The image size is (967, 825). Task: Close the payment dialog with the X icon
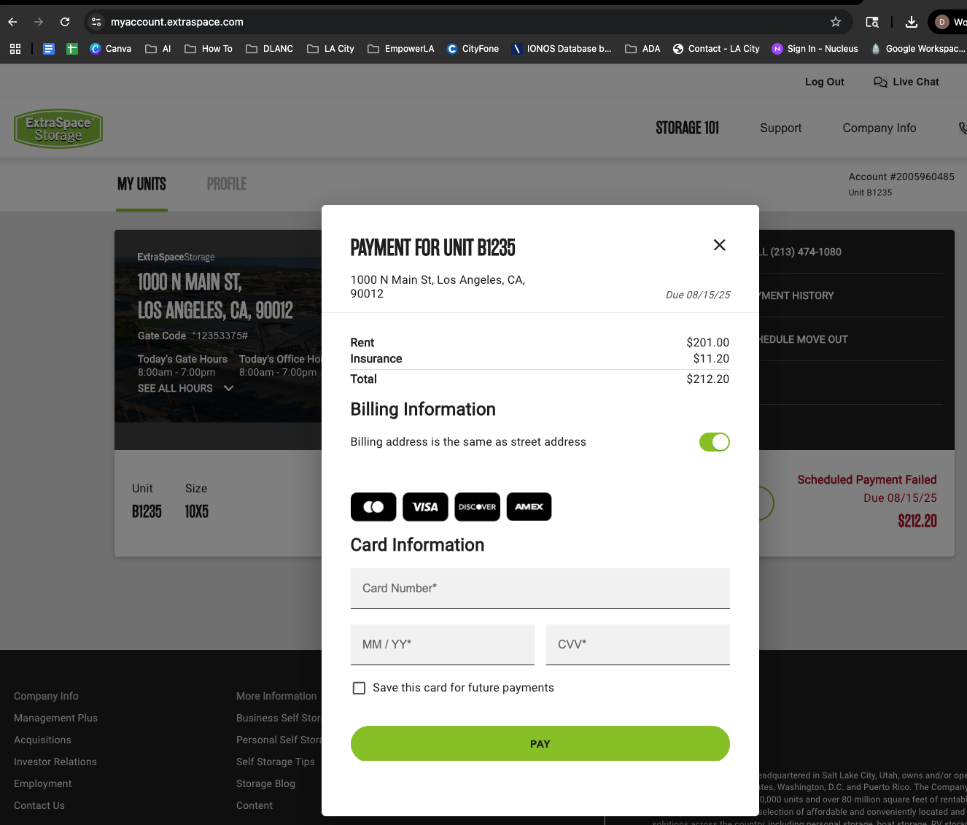719,245
